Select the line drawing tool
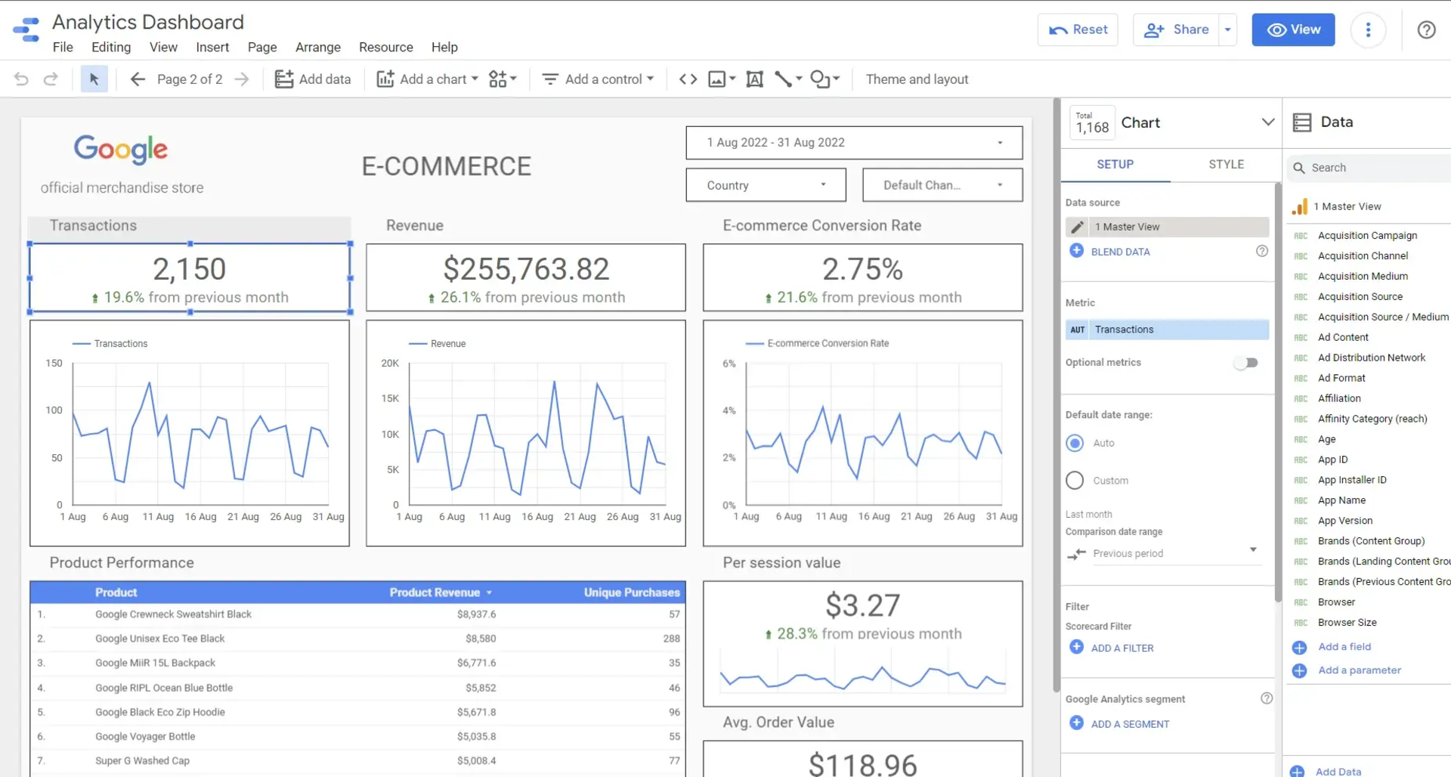The image size is (1451, 777). pyautogui.click(x=784, y=79)
